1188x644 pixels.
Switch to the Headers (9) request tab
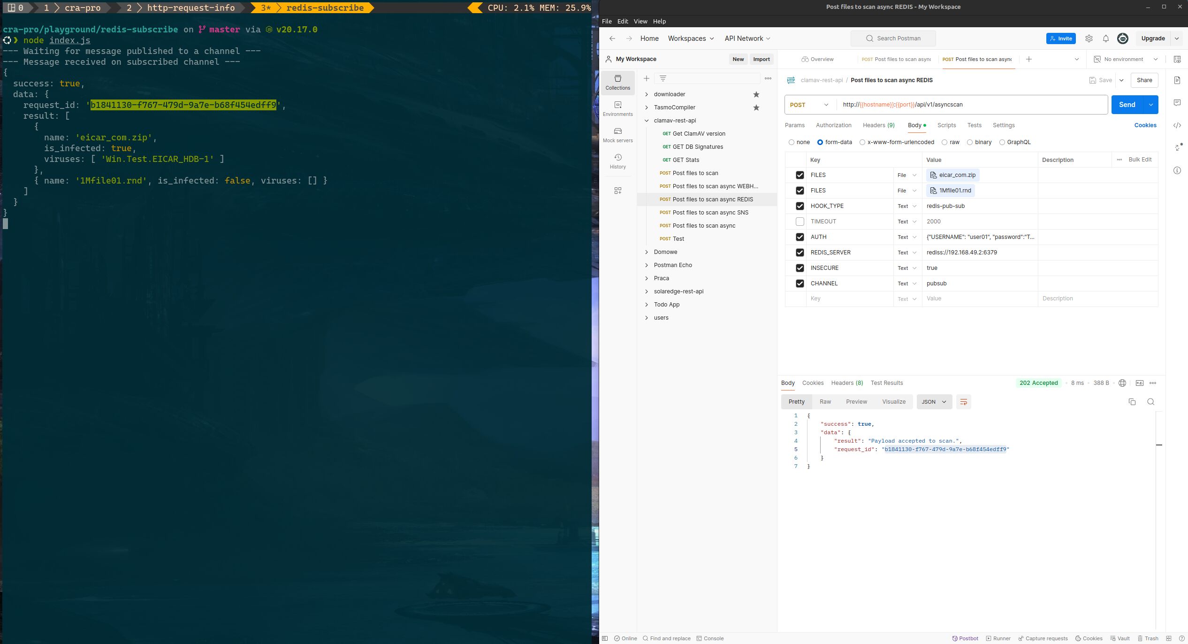878,125
